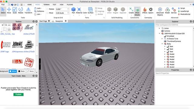
Task: Open the Start Page tab
Action: click(43, 21)
